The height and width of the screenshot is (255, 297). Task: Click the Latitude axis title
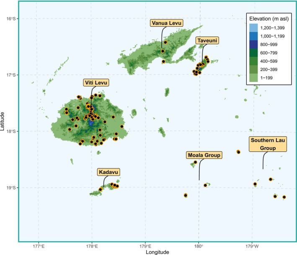pos(3,121)
